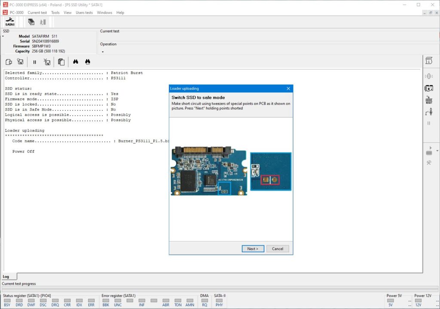Click the cascaded windows toolbar icon
The height and width of the screenshot is (309, 440).
click(x=31, y=21)
